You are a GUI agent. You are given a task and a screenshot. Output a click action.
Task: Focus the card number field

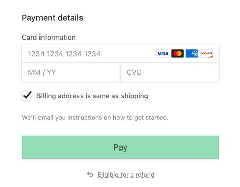[121, 53]
